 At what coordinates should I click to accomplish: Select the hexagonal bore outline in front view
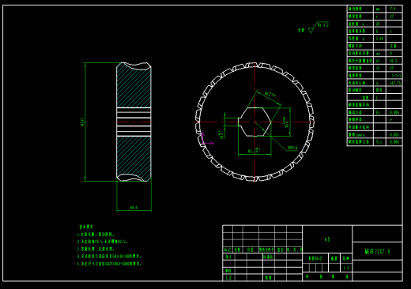click(255, 122)
